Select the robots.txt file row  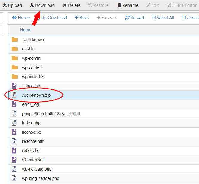click(31, 151)
